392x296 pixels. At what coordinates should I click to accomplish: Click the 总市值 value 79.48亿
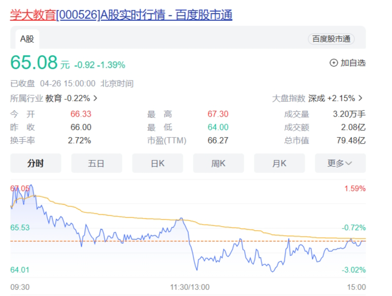pos(351,140)
